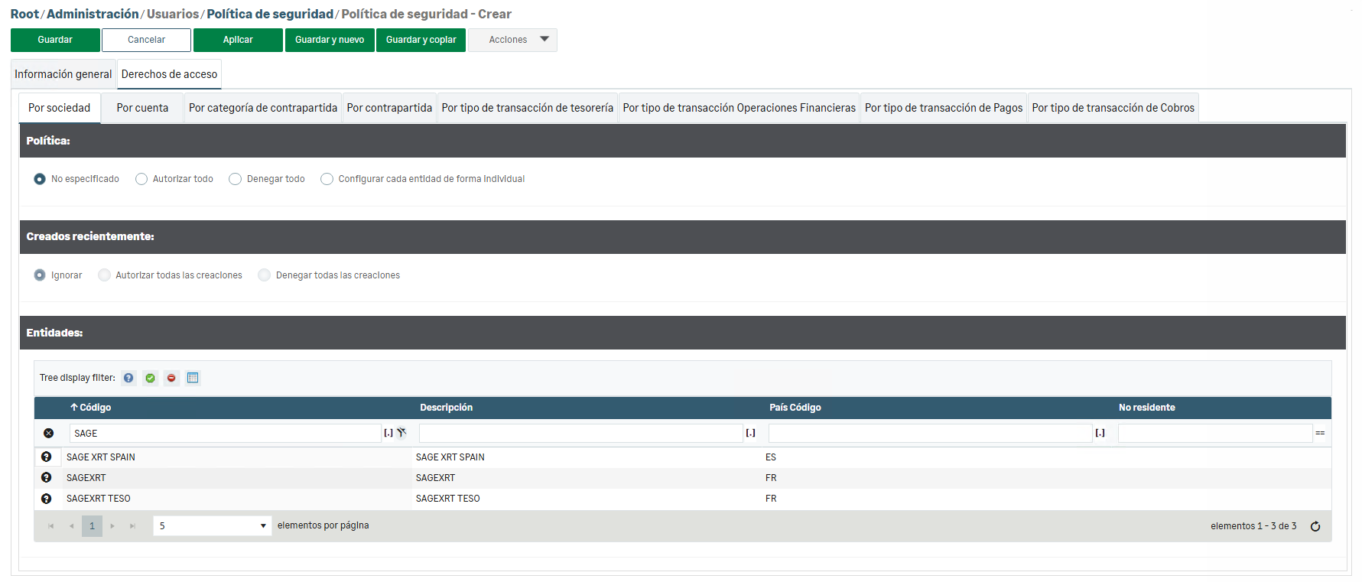
Task: Sort the grid by the Código column header
Action: pos(95,408)
